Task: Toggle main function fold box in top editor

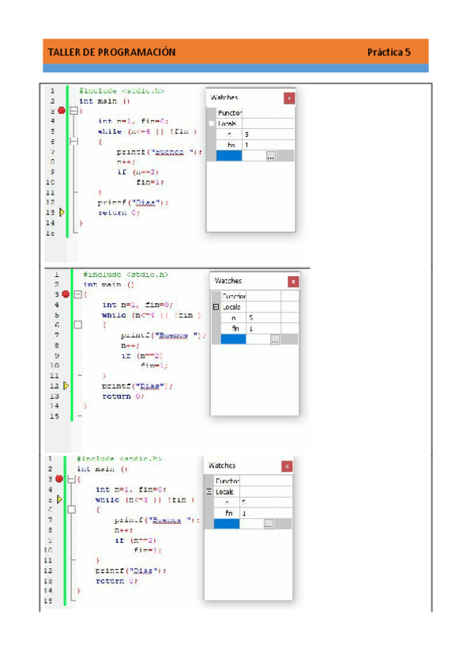Action: (73, 111)
